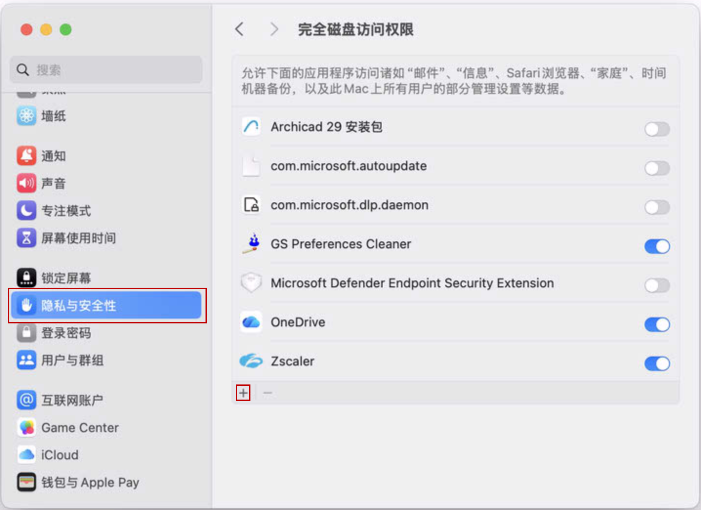Click the com.microsoft.dlp.daemon icon
This screenshot has width=701, height=510.
click(251, 205)
